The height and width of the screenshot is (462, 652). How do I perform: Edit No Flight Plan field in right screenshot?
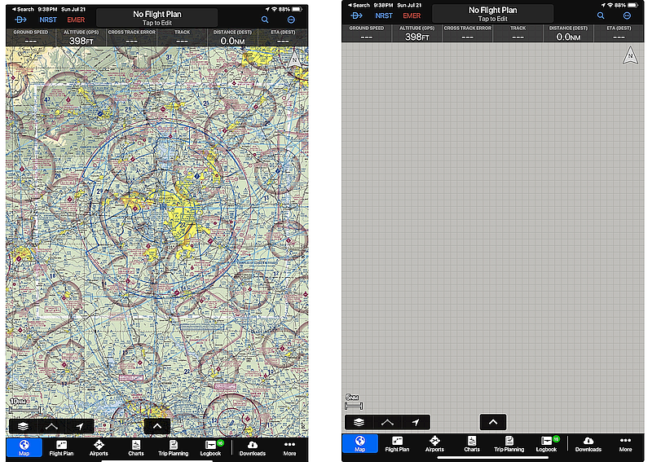(x=493, y=14)
